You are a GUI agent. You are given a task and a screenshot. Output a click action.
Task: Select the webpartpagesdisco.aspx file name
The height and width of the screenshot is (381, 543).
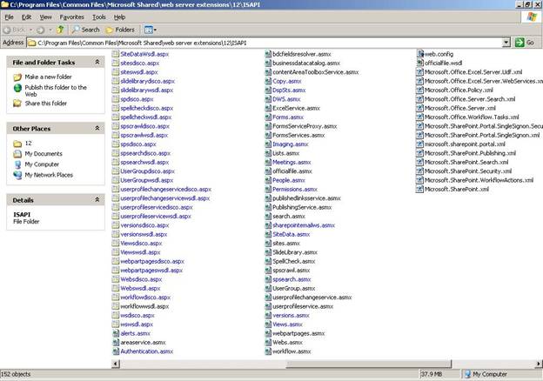(152, 261)
